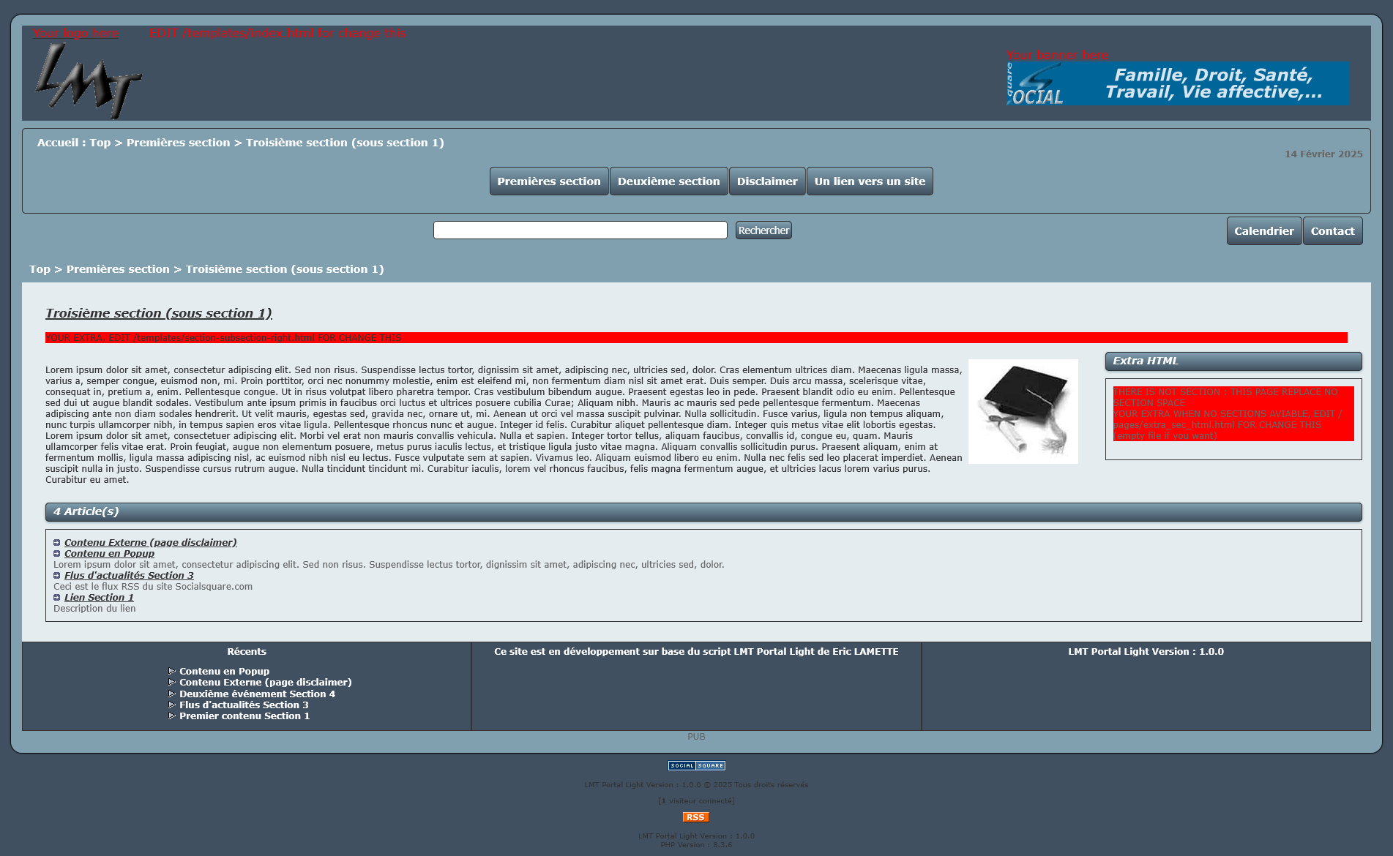Click bullet icon beside Contenu Externe article
Image resolution: width=1393 pixels, height=856 pixels.
click(x=57, y=543)
